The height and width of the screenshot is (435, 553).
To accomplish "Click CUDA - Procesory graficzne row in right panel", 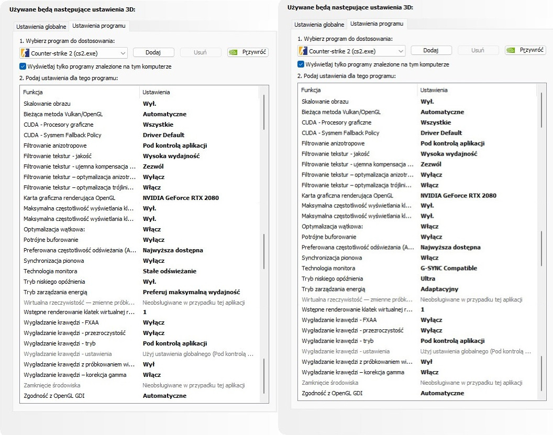I will tap(418, 122).
